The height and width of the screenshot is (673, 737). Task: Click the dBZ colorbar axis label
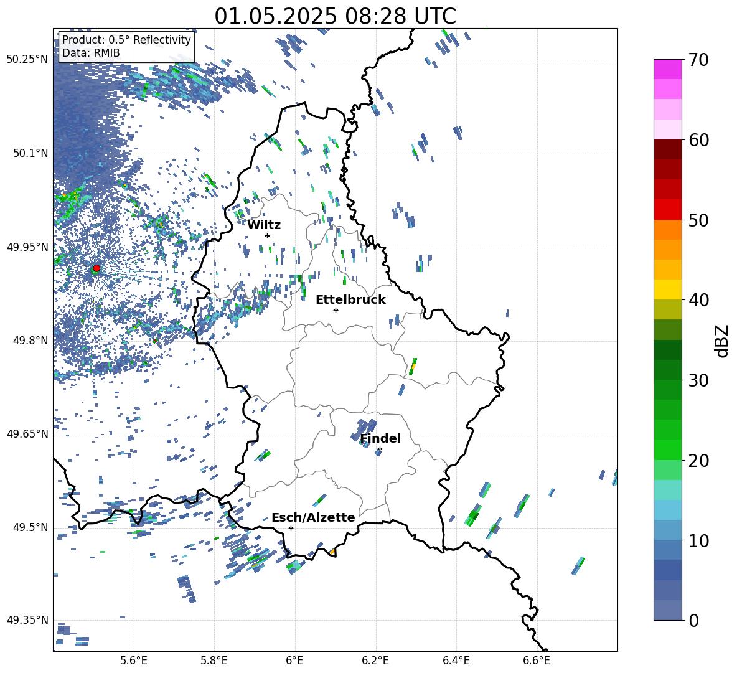click(723, 341)
